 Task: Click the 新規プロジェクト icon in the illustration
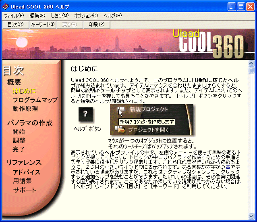(x=121, y=109)
